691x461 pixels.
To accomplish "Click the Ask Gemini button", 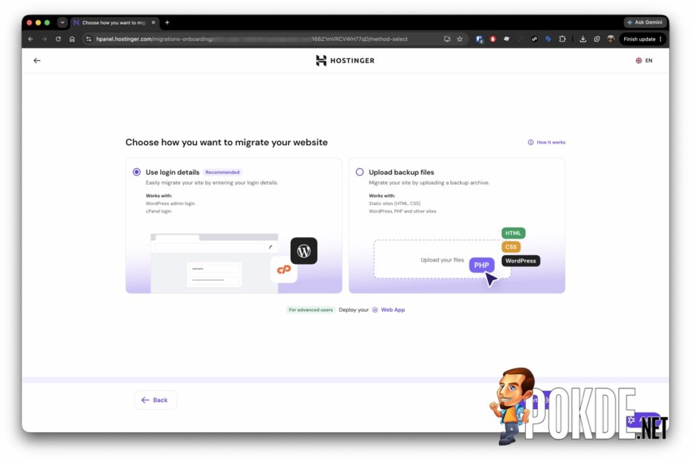I will (644, 22).
